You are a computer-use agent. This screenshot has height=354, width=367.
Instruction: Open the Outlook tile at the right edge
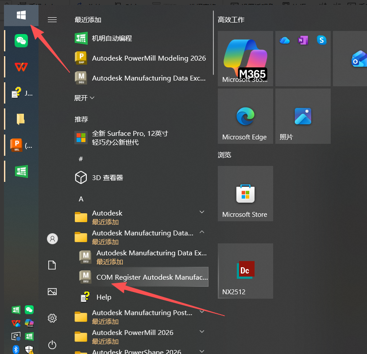tap(350, 58)
